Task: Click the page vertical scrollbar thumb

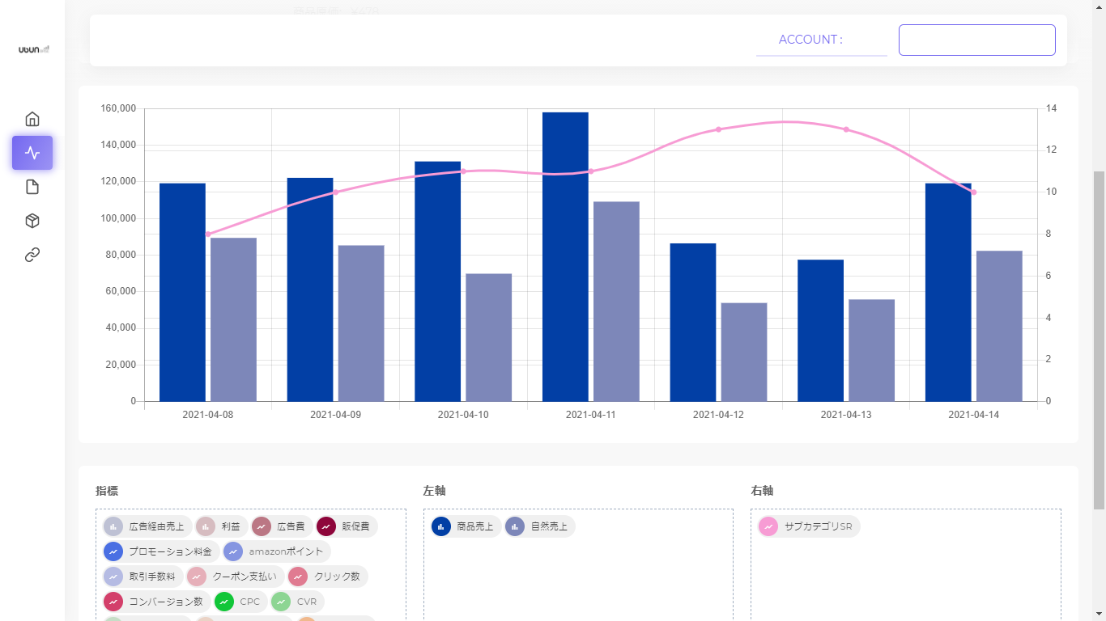Action: point(1099,340)
